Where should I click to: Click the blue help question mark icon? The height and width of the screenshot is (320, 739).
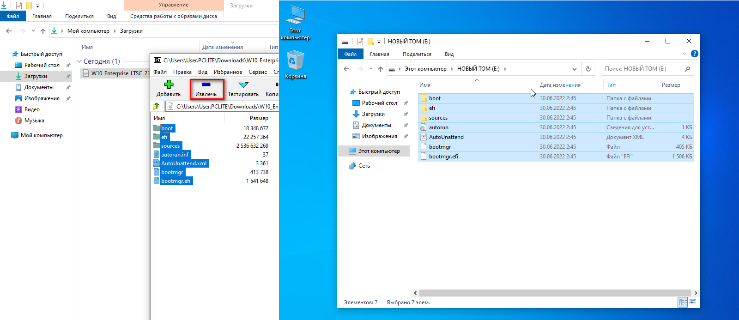pyautogui.click(x=694, y=54)
